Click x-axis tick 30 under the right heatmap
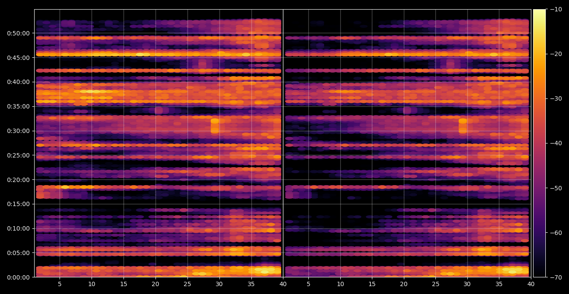Image resolution: width=569 pixels, height=294 pixels. click(467, 284)
